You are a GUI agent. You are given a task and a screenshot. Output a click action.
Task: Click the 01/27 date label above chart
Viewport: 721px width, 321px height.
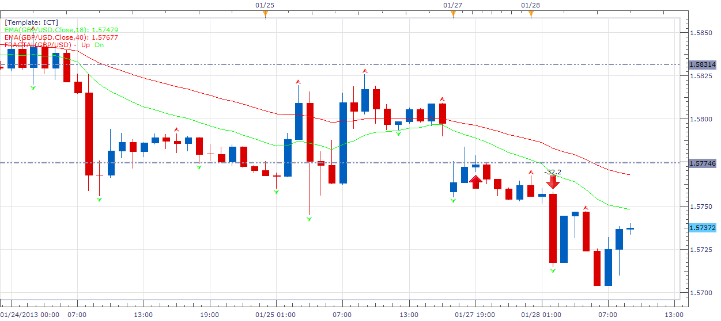[x=453, y=5]
